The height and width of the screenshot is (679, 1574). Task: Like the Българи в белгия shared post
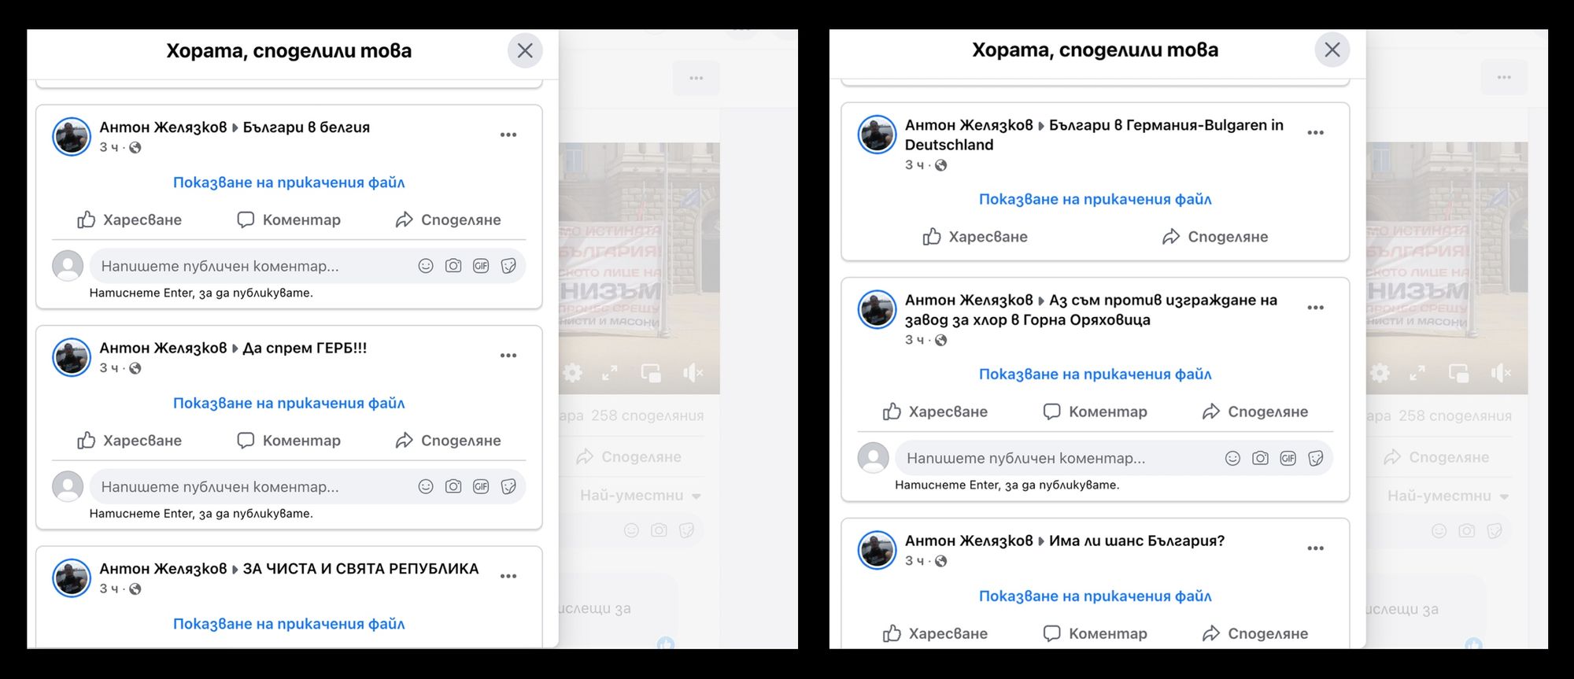(130, 220)
